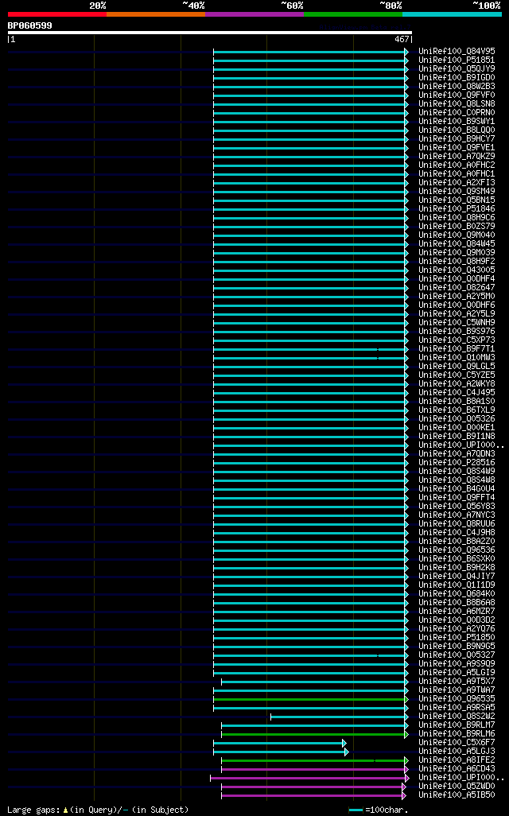Click the green alignment bar for UniRef100_B9RLM6
The width and height of the screenshot is (509, 816).
315,734
